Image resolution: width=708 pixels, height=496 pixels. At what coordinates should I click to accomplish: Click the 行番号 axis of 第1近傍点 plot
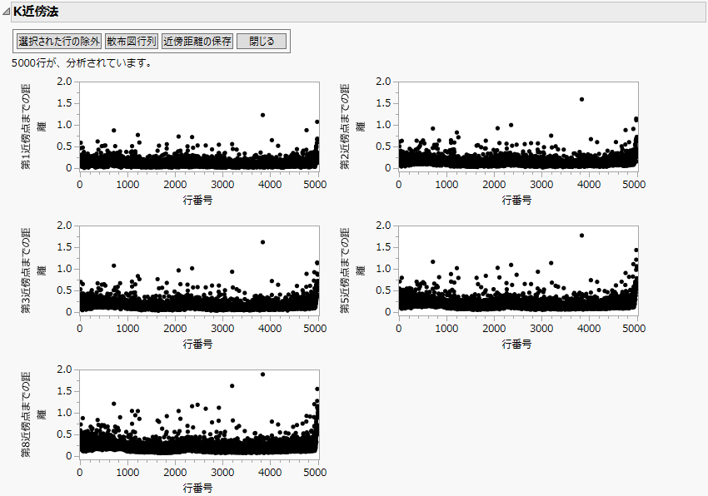pos(198,200)
